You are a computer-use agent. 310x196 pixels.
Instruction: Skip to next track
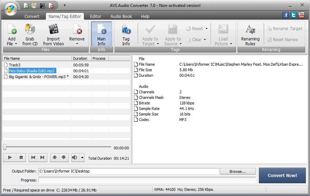coord(42,158)
